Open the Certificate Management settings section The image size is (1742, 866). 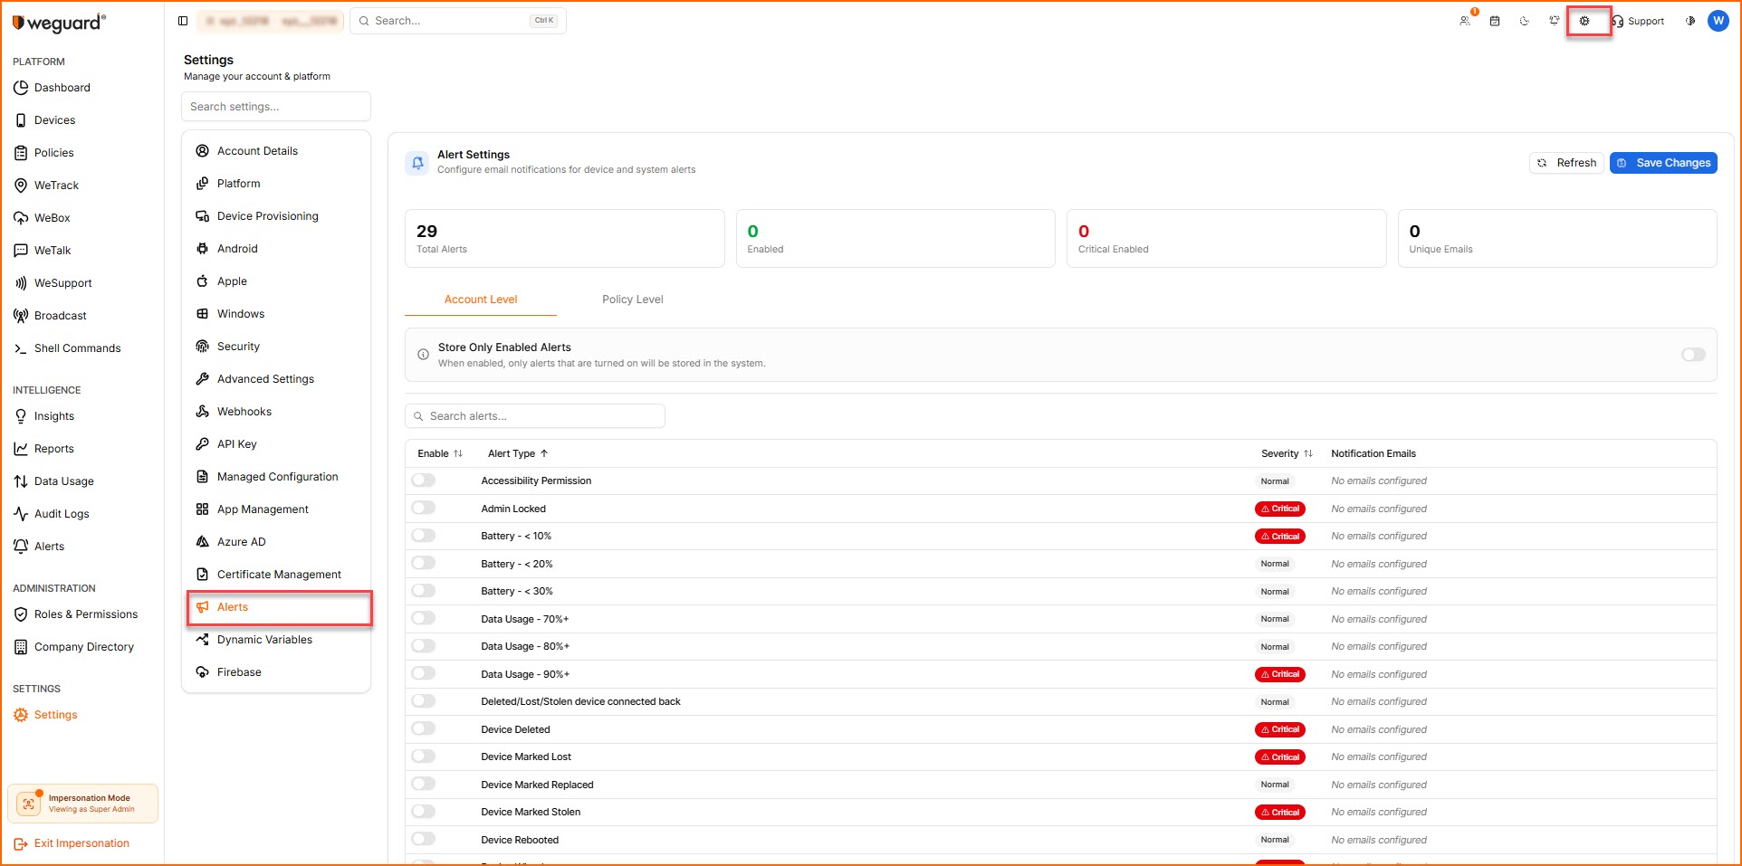(x=276, y=575)
